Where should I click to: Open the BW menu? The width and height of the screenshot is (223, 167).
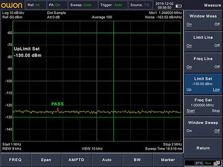(137, 160)
